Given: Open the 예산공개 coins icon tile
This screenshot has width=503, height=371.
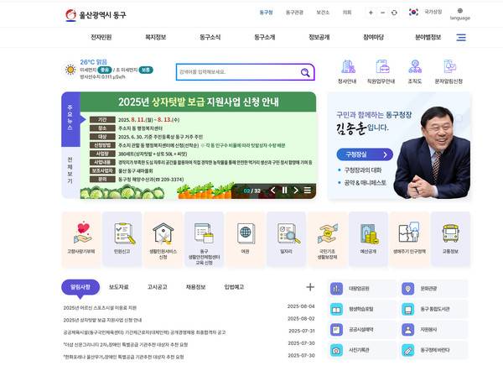Looking at the screenshot, I should click(x=369, y=239).
